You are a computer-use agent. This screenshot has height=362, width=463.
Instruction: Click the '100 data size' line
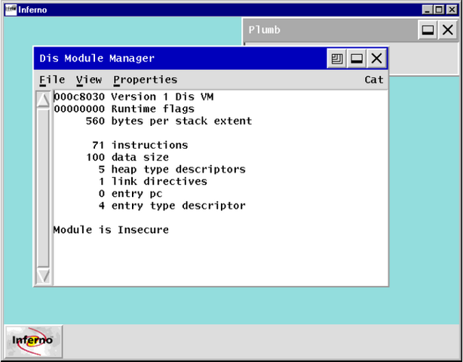pyautogui.click(x=127, y=158)
